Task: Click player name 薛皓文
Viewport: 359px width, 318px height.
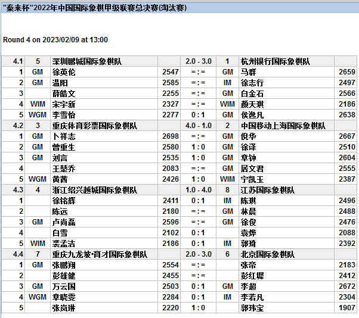Action: (64, 93)
